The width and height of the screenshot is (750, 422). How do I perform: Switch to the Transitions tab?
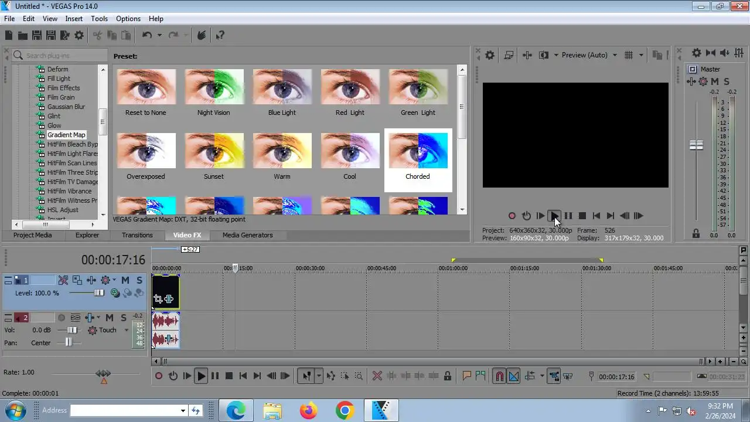point(137,235)
